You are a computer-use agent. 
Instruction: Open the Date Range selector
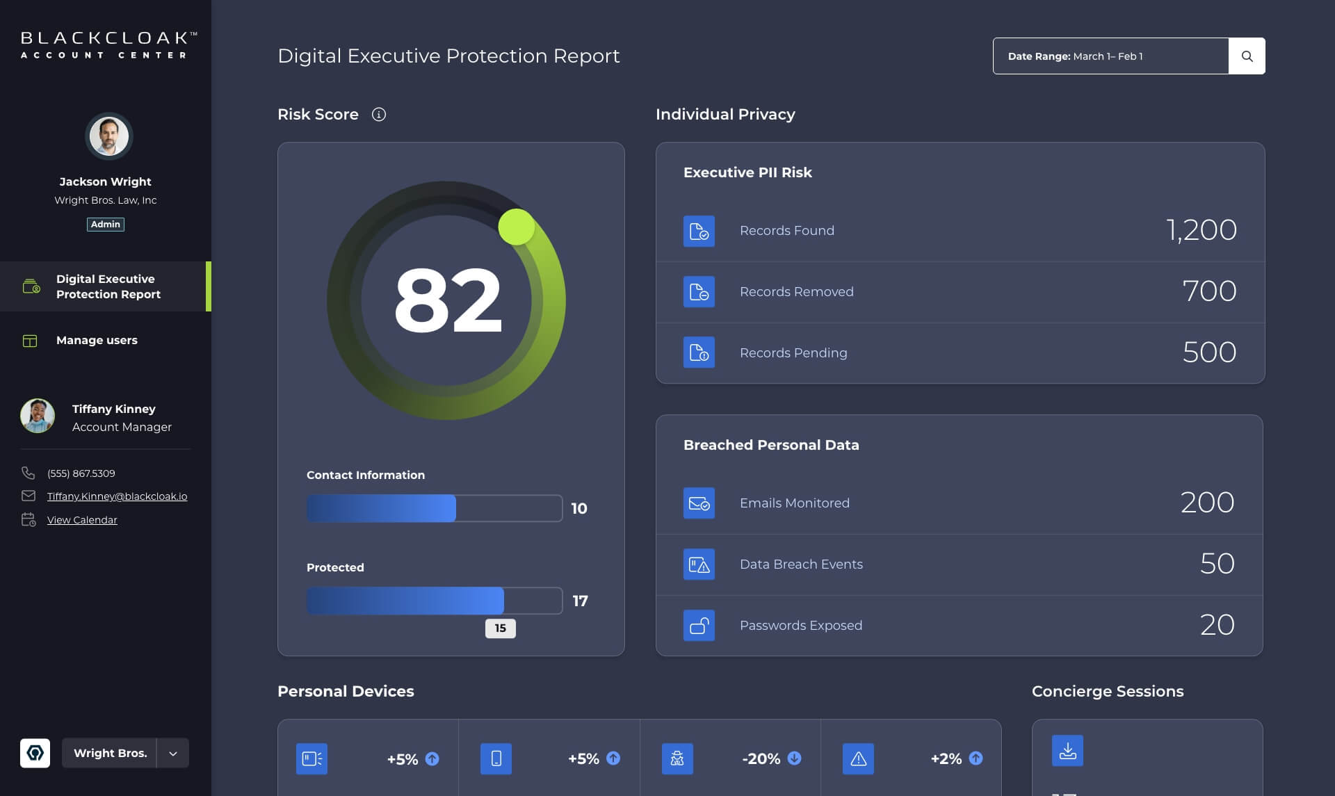click(x=1110, y=56)
